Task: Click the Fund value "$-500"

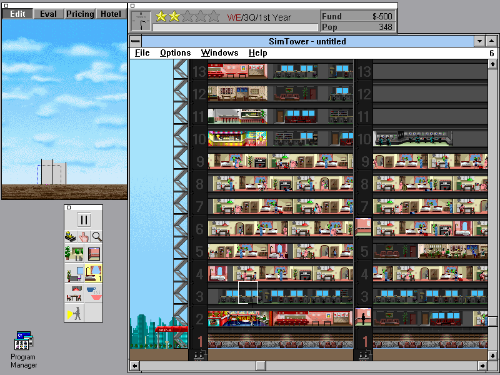Action: tap(382, 16)
